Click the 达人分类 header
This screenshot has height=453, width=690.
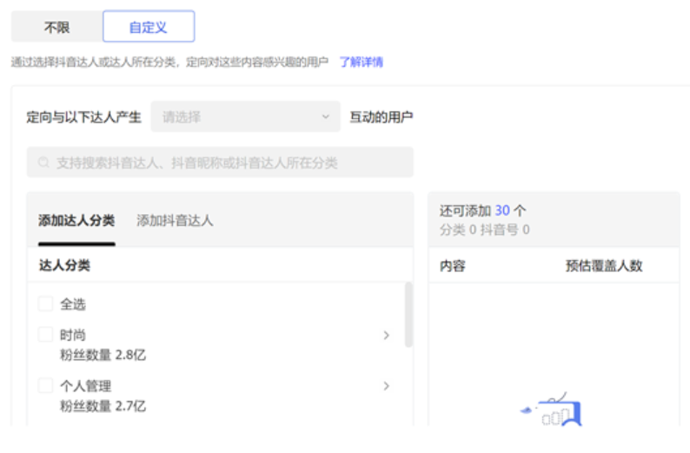coord(64,265)
